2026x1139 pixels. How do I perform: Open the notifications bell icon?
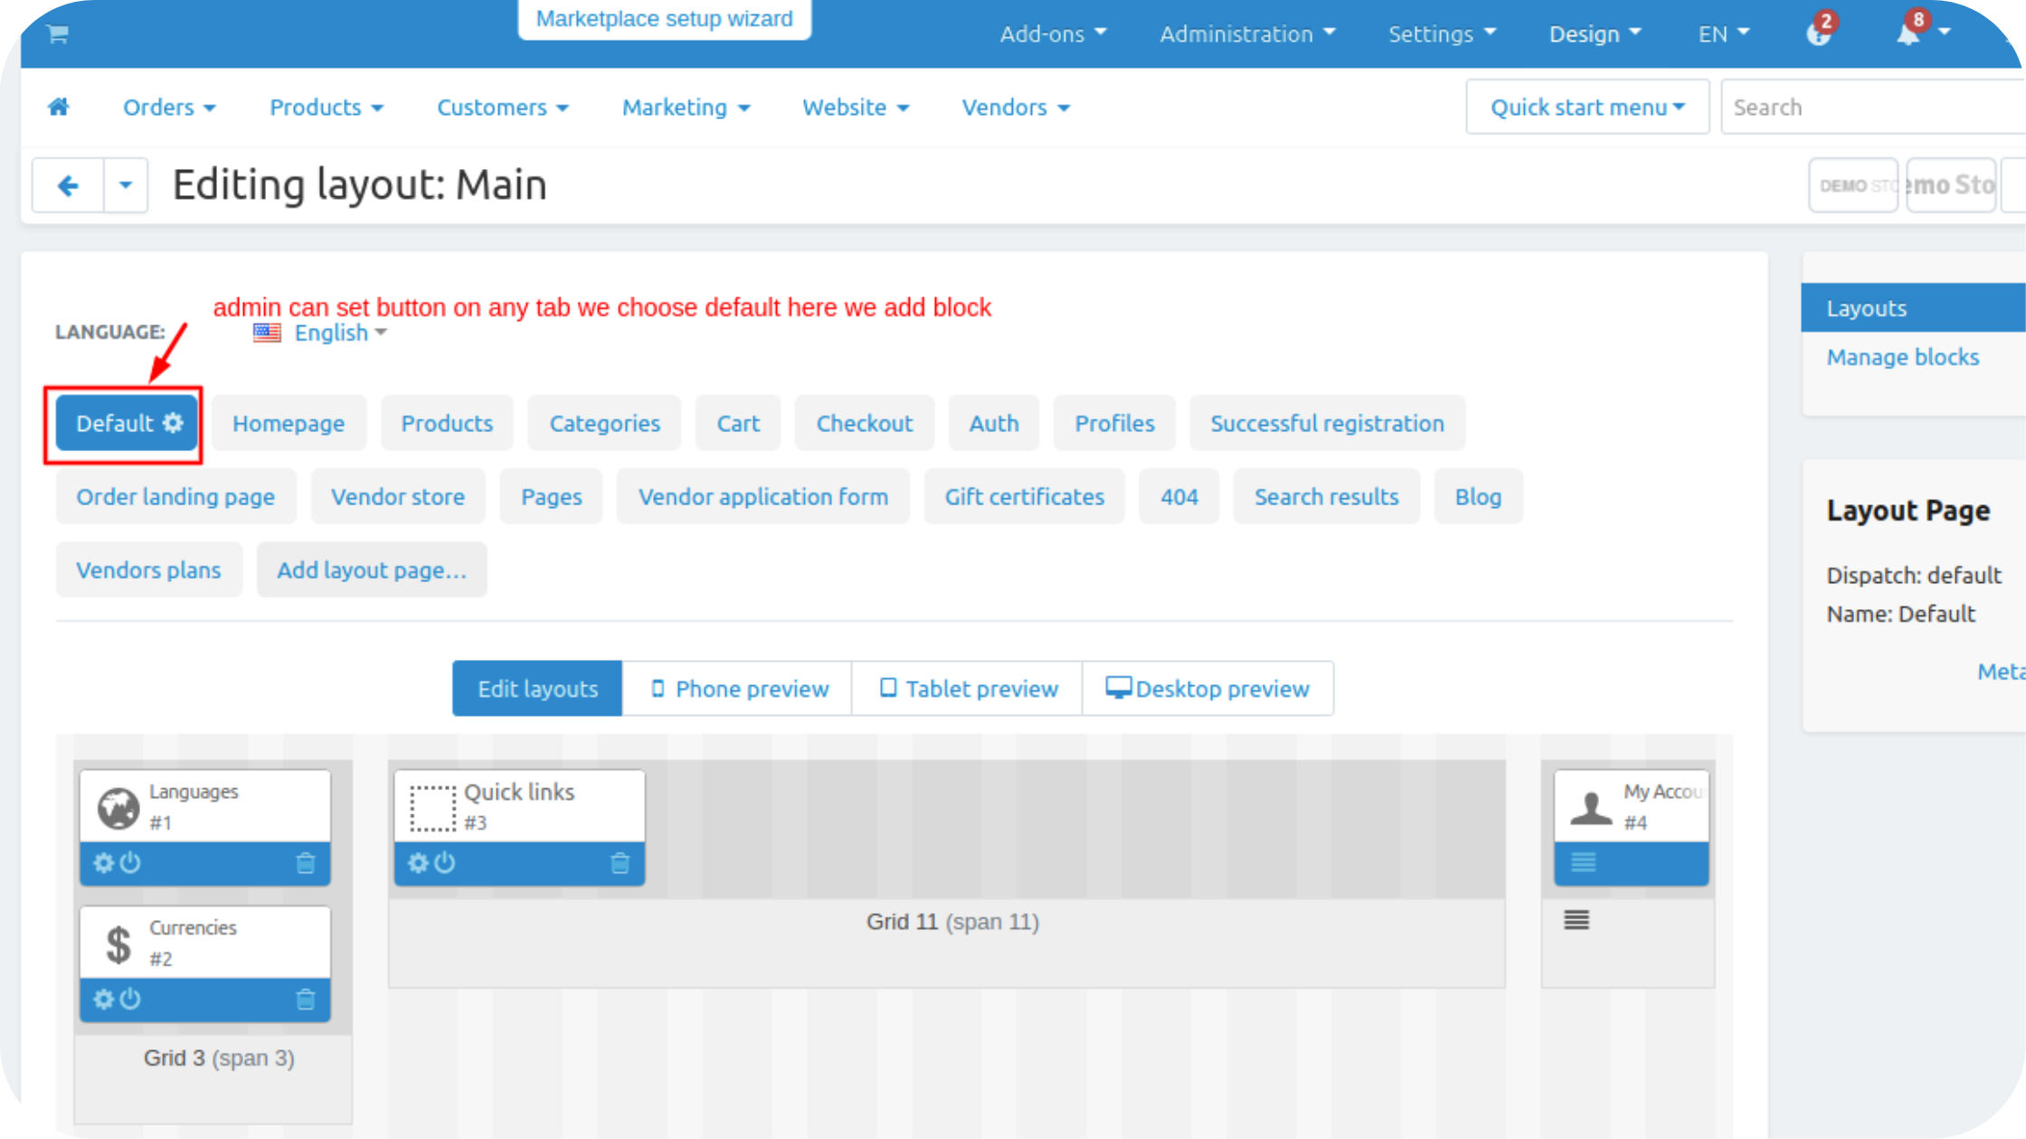point(1908,34)
